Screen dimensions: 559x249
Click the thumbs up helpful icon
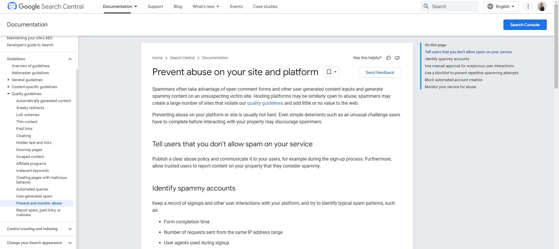coord(388,58)
